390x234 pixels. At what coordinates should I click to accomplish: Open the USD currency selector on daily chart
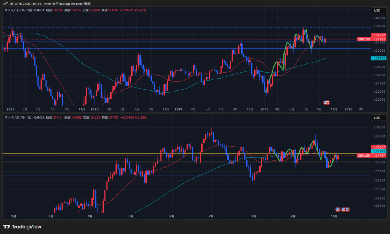point(376,118)
